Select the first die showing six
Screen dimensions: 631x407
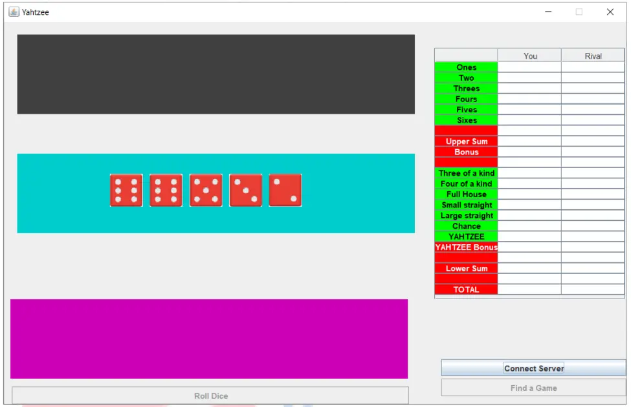point(126,190)
